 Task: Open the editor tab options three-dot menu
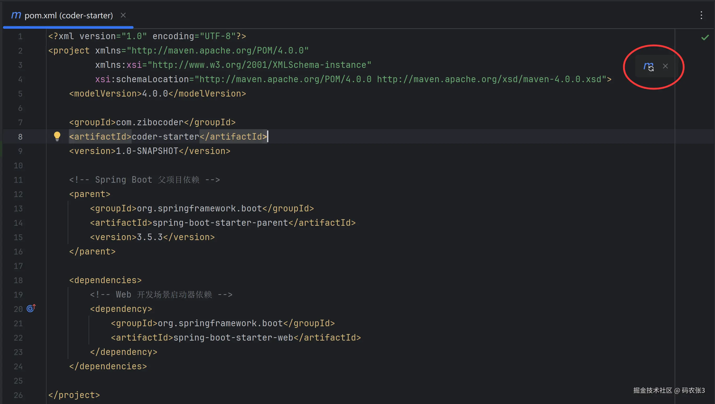pos(701,15)
